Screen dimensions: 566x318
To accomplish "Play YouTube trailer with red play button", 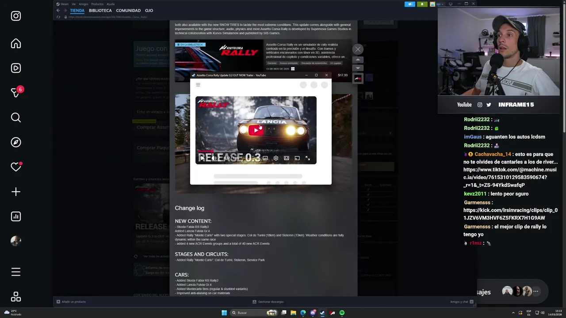I will pos(256,130).
